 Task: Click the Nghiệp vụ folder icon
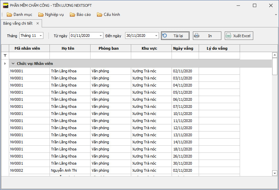pyautogui.click(x=41, y=15)
